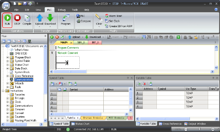
Task: Click the large Download ribbon icon
Action: click(x=50, y=18)
